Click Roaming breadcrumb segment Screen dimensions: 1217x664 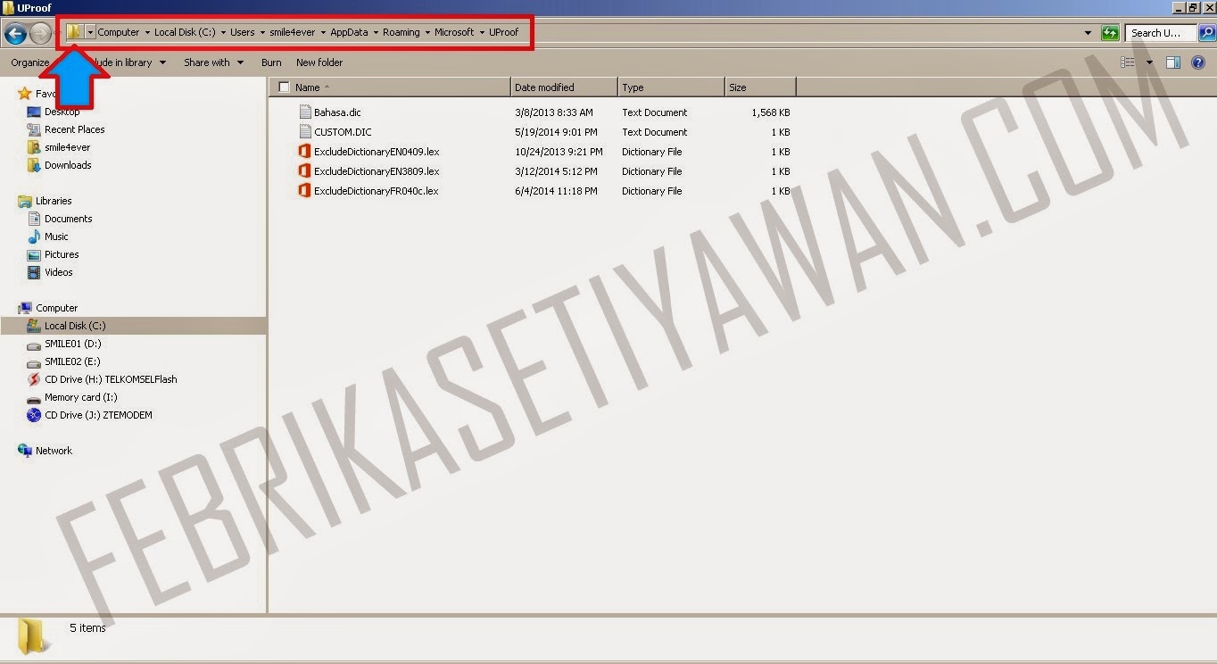[402, 33]
